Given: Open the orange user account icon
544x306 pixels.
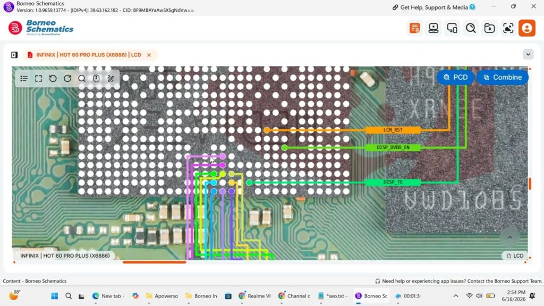Looking at the screenshot, I should (527, 28).
